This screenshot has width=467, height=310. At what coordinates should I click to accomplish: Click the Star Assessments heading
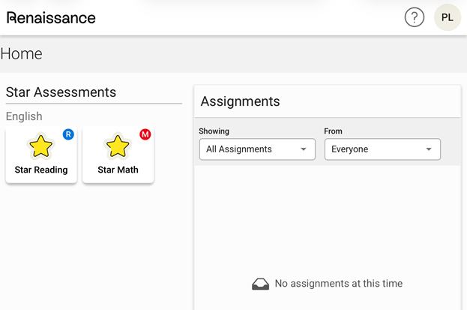tap(61, 92)
